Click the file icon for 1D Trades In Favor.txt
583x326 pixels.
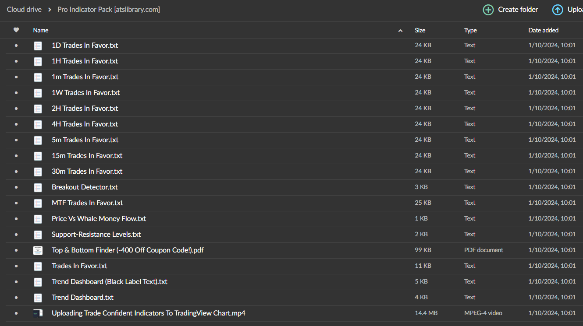point(38,46)
